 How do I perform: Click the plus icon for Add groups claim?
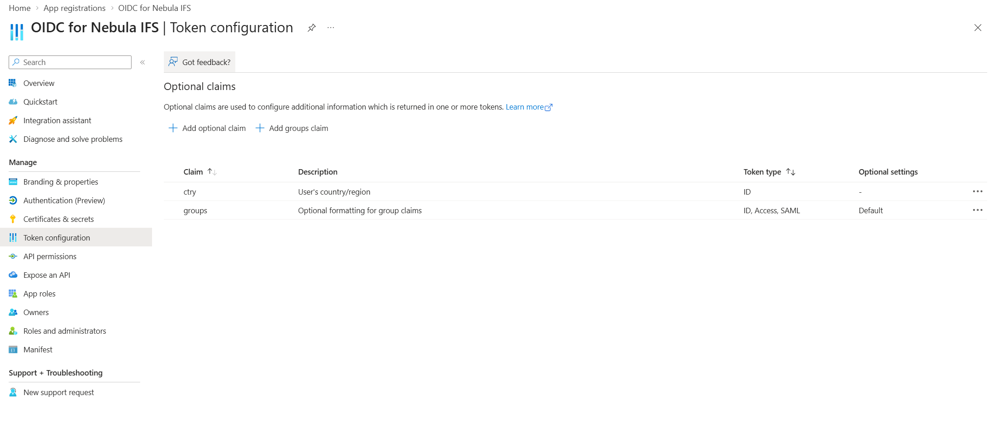[x=260, y=128]
